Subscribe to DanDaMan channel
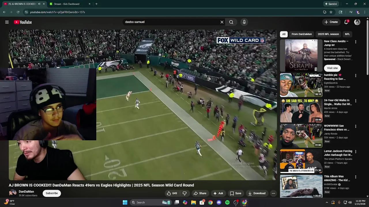Image resolution: width=369 pixels, height=207 pixels. pyautogui.click(x=52, y=193)
